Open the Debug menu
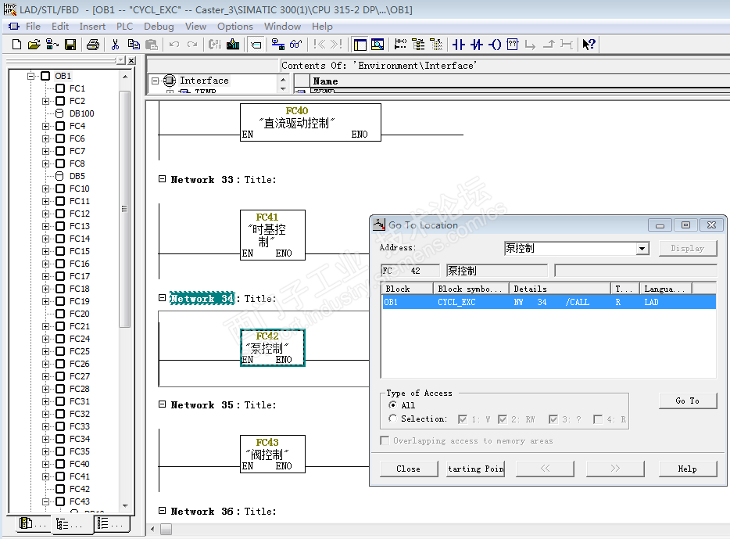Screen dimensions: 730x539 [159, 26]
